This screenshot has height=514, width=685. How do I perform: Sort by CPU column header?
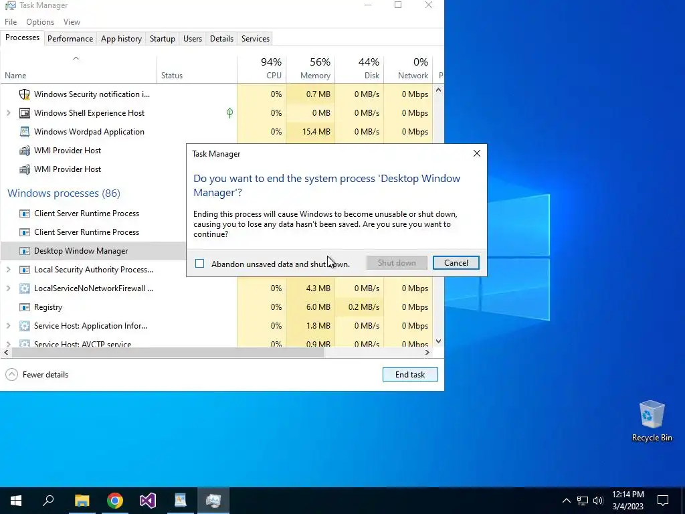(x=262, y=69)
